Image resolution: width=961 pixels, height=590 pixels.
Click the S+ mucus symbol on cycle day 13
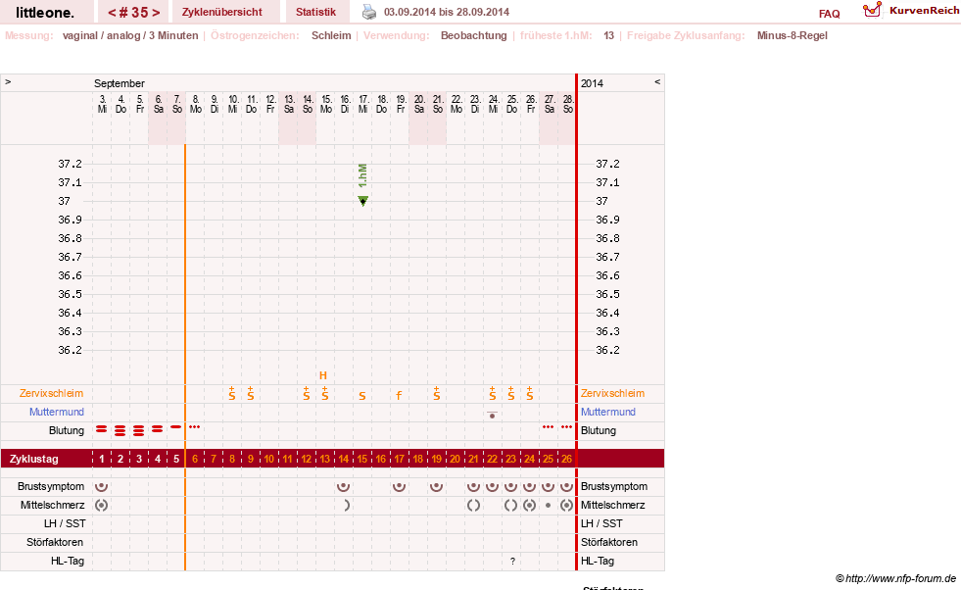click(x=325, y=393)
